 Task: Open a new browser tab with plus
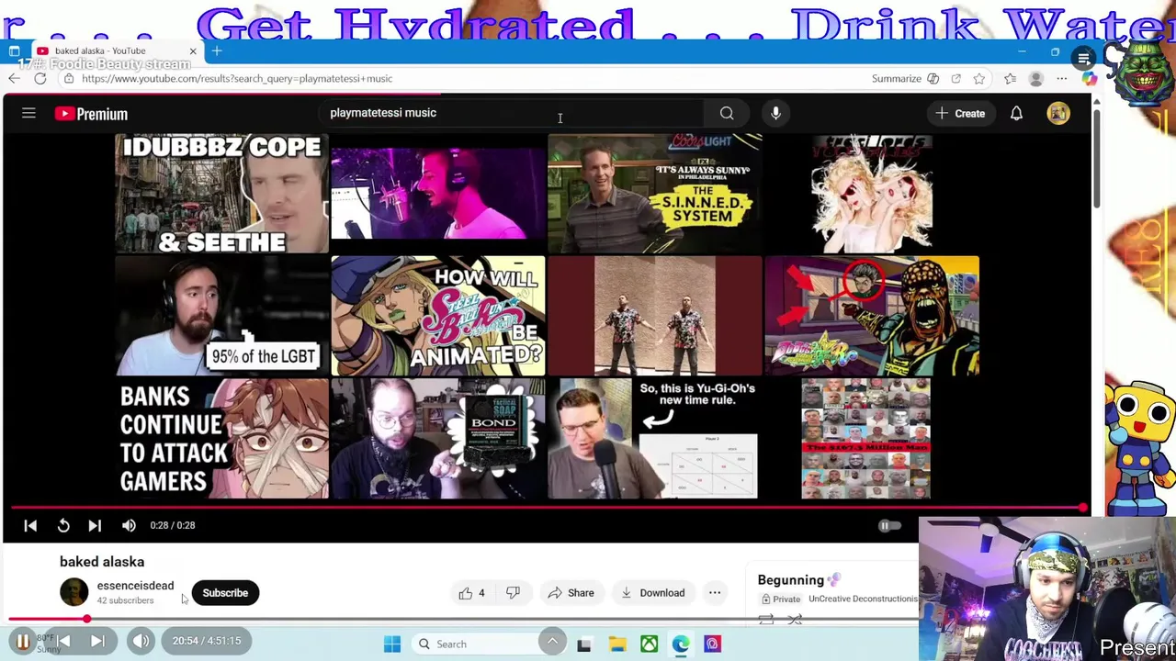(217, 51)
